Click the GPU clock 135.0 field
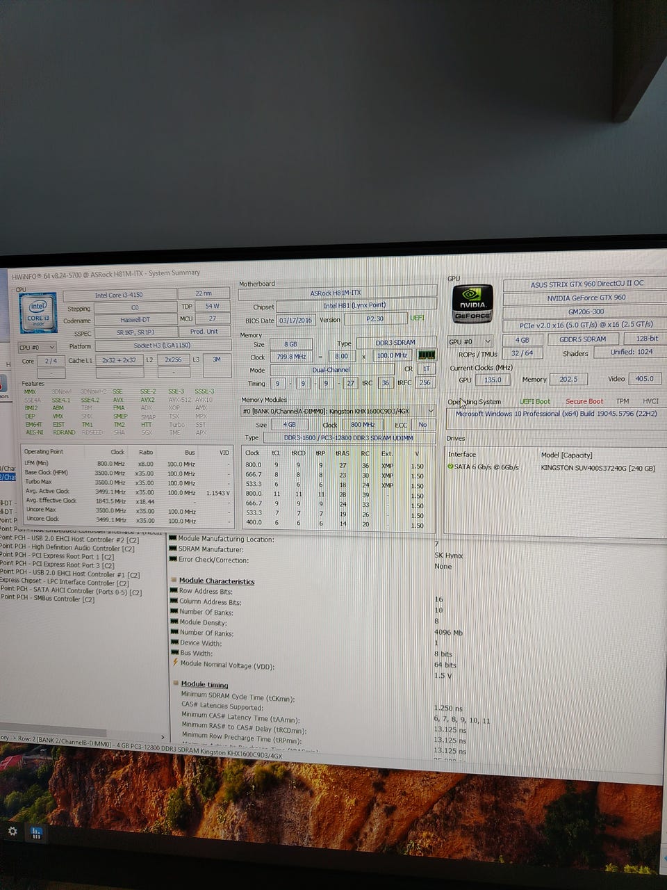Viewport: 667px width, 890px height. (x=492, y=379)
